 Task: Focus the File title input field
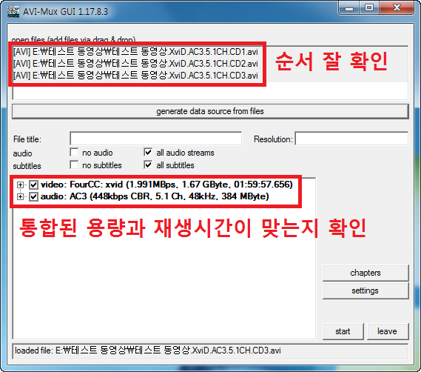(x=155, y=139)
